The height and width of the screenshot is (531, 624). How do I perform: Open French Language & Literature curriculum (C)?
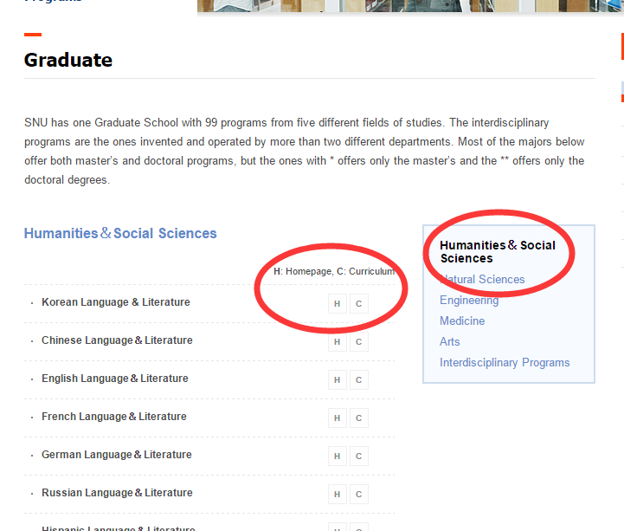coord(359,418)
